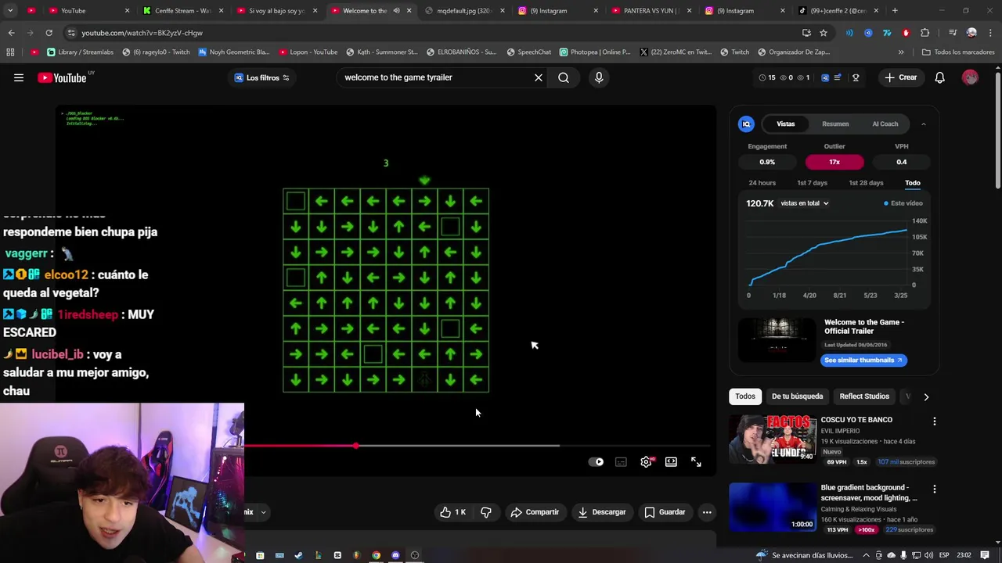
Task: Mute audio on Welcome to the tab
Action: [396, 11]
